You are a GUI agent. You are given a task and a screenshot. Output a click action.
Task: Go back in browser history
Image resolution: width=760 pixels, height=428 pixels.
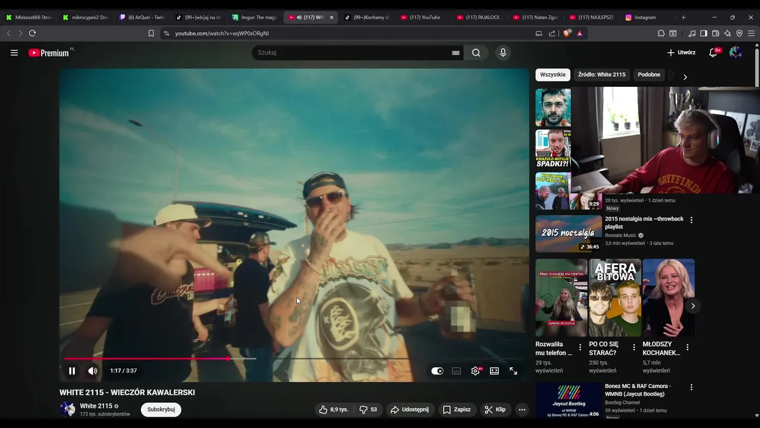pyautogui.click(x=8, y=33)
